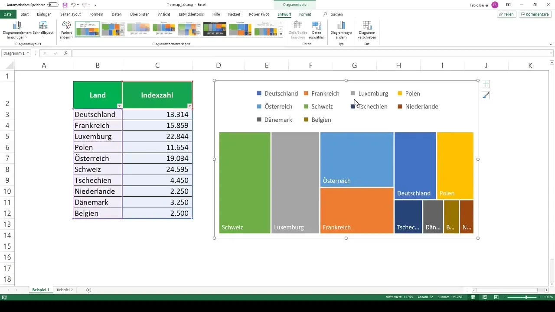Open the Hilfe tab
Image resolution: width=555 pixels, height=312 pixels.
click(x=216, y=14)
